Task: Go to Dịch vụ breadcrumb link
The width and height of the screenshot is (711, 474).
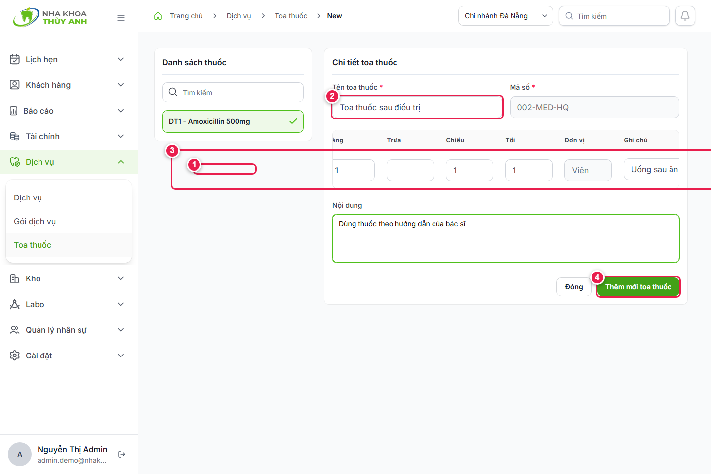Action: (238, 16)
